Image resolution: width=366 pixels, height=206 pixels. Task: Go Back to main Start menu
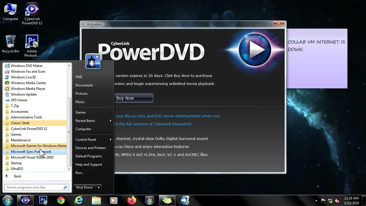[37, 176]
